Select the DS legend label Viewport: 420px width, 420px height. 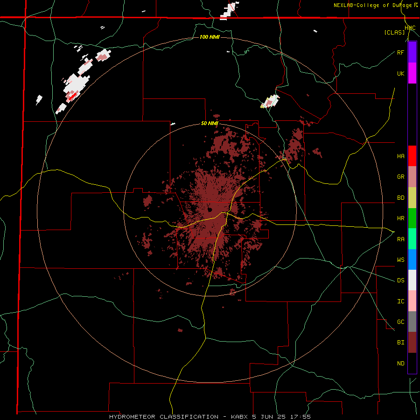400,280
